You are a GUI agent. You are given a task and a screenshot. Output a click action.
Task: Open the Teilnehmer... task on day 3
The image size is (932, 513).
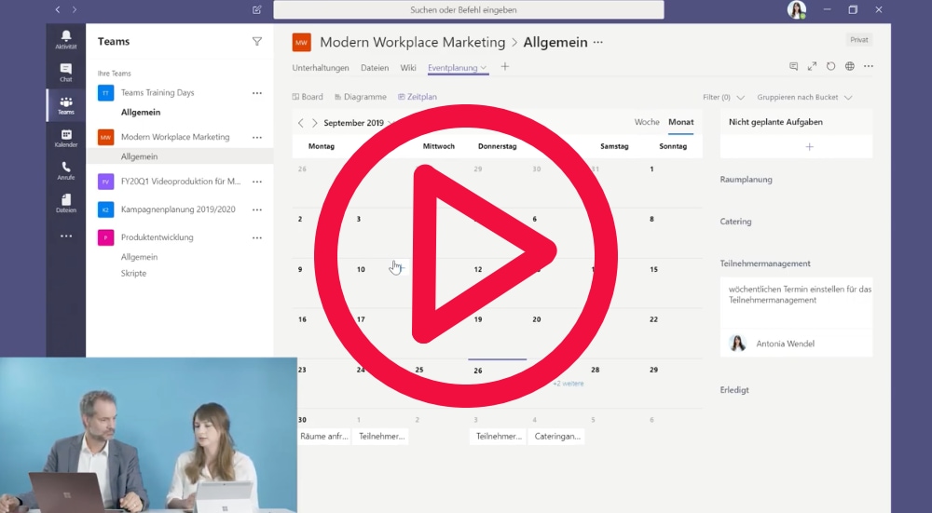click(499, 437)
